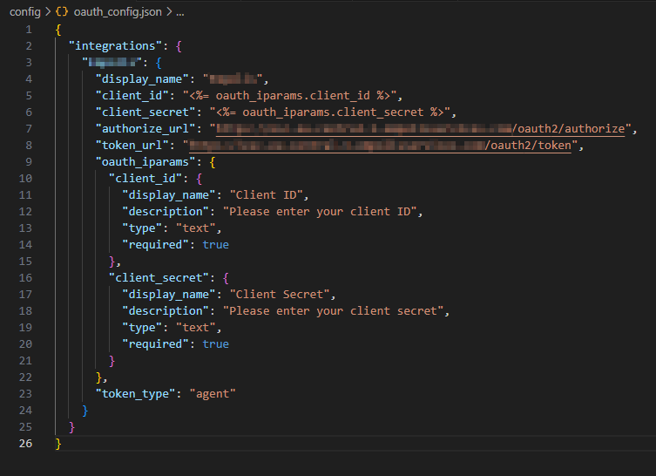Click the true value on line 20
The image size is (656, 476).
point(215,344)
